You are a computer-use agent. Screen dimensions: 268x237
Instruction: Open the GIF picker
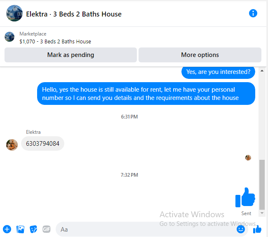pos(47,229)
